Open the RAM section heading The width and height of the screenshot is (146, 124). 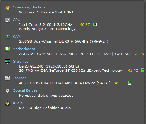click(x=16, y=36)
